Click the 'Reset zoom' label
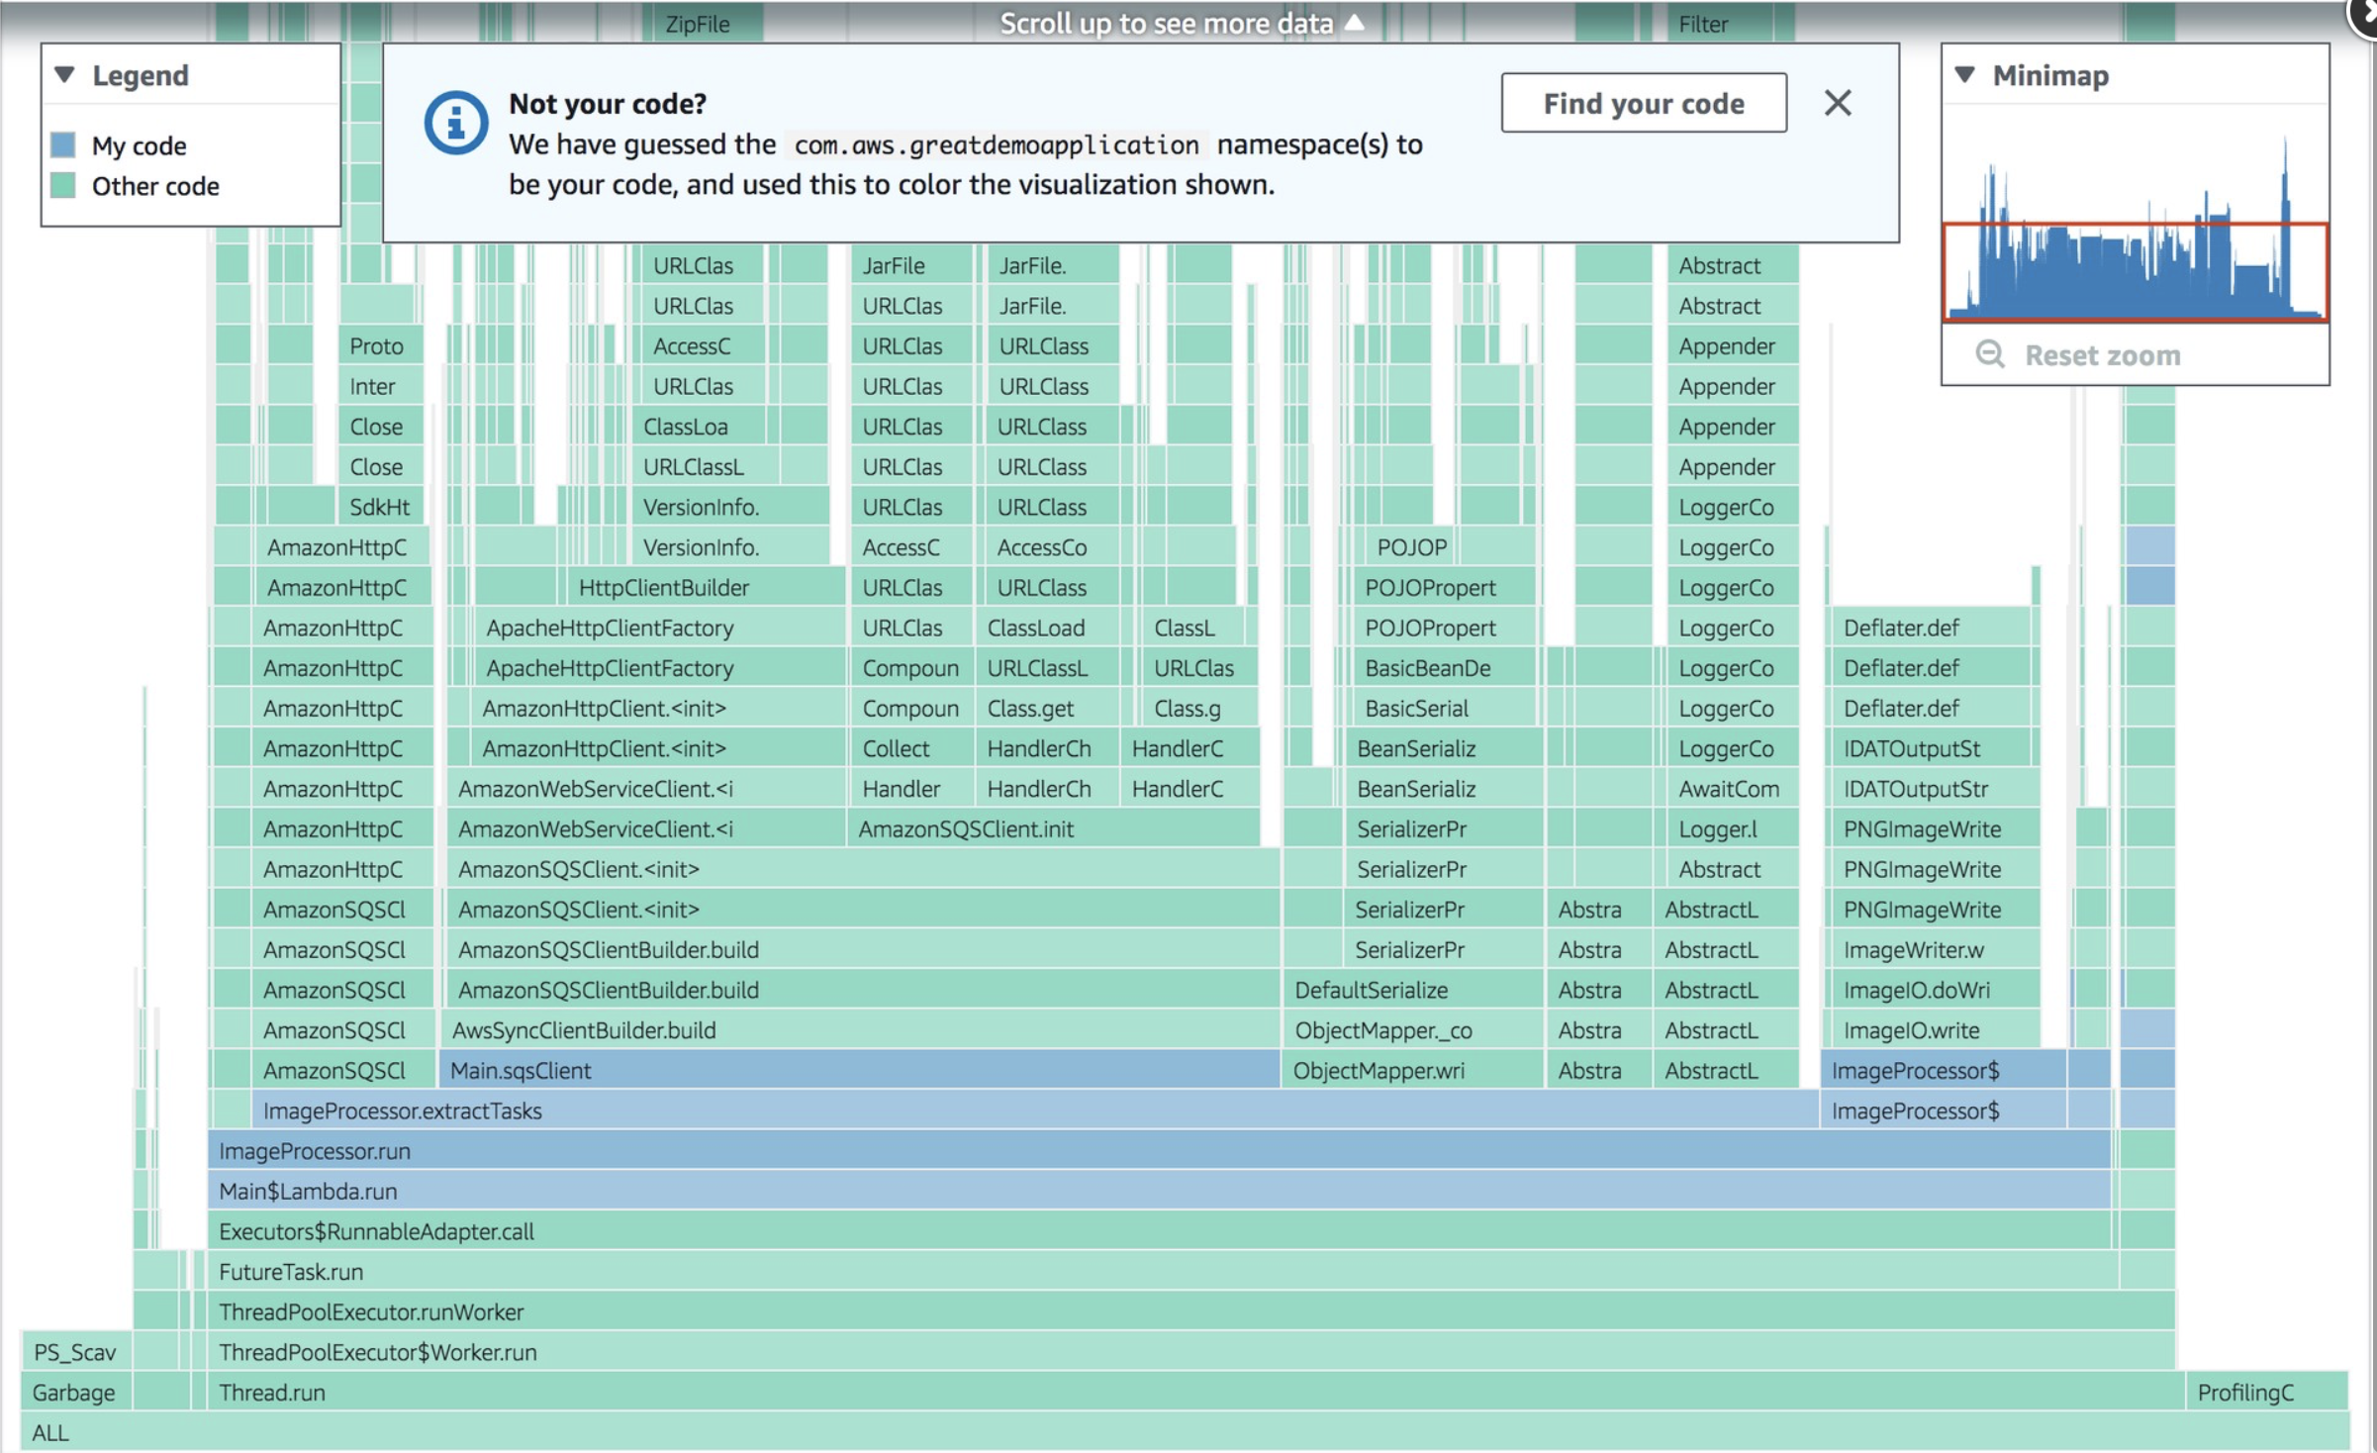 [x=2102, y=355]
